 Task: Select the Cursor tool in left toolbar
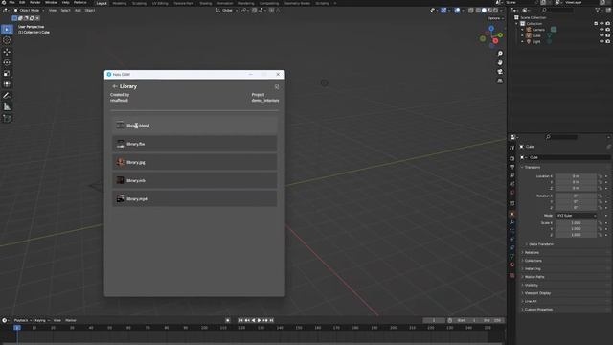(7, 40)
